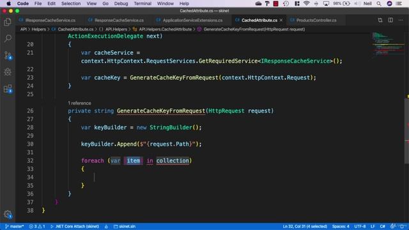Change indentation via Spaces: 4
The height and width of the screenshot is (230, 409).
[x=341, y=226]
